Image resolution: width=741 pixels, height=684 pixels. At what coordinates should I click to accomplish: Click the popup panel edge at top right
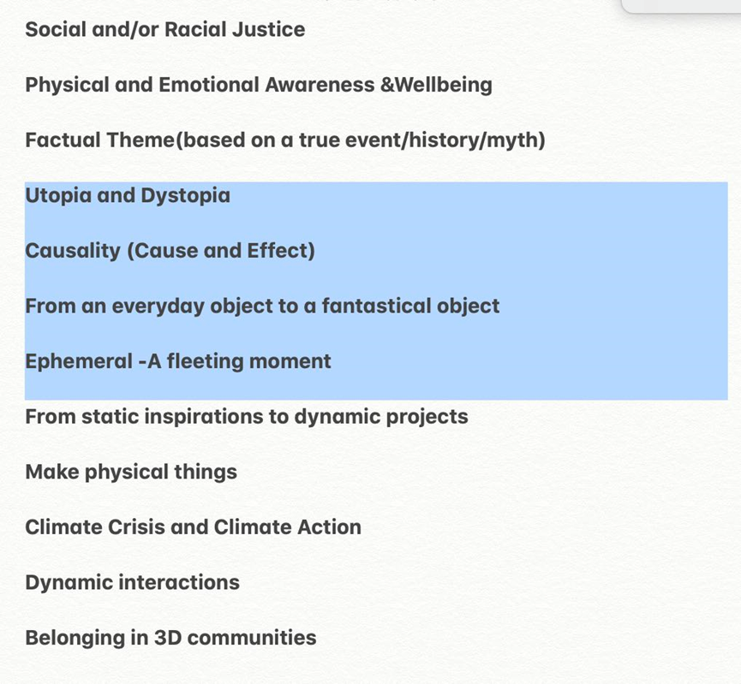(x=680, y=7)
